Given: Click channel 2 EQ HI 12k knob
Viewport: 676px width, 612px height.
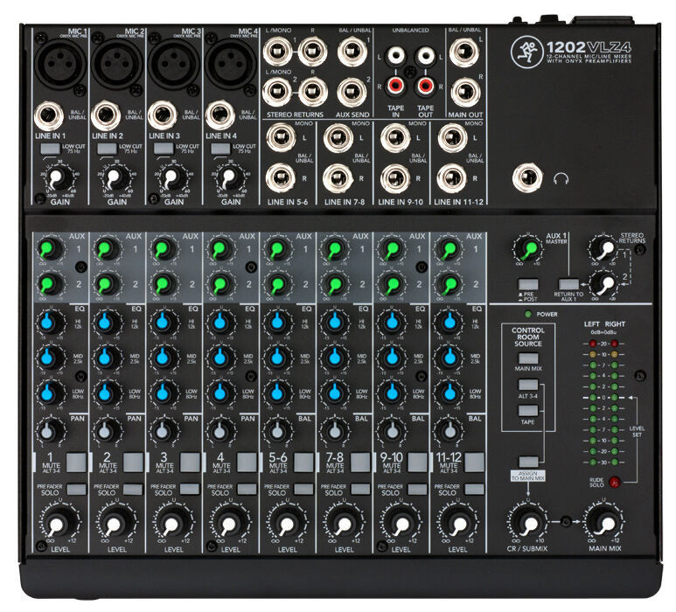Looking at the screenshot, I should pyautogui.click(x=106, y=322).
